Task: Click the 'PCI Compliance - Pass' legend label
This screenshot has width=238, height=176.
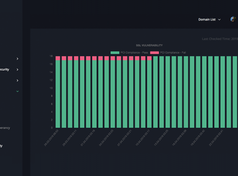Action: [x=134, y=53]
